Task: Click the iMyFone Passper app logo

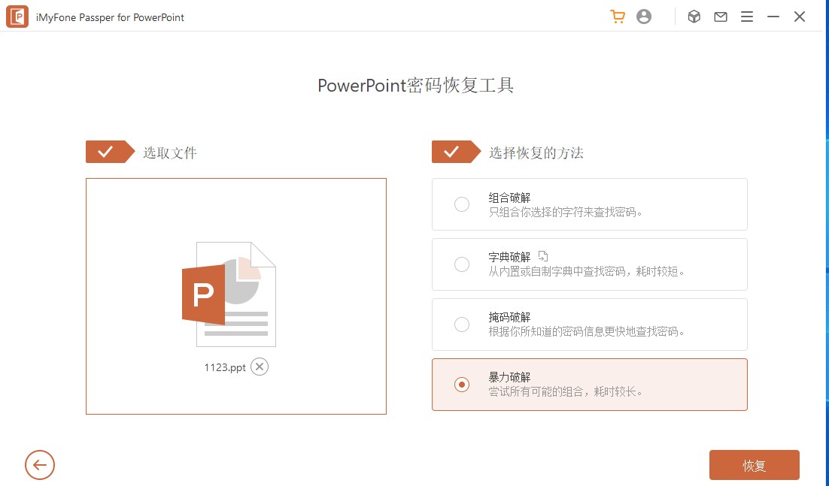Action: click(x=17, y=16)
